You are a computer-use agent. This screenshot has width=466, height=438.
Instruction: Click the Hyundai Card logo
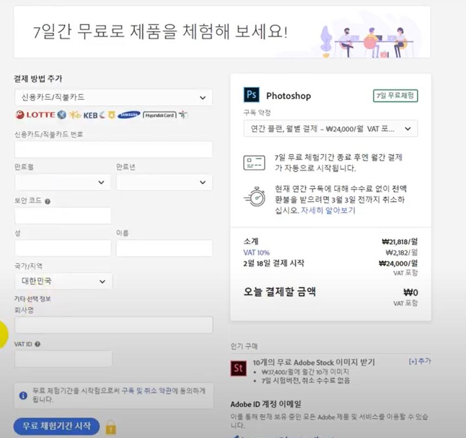[x=159, y=115]
